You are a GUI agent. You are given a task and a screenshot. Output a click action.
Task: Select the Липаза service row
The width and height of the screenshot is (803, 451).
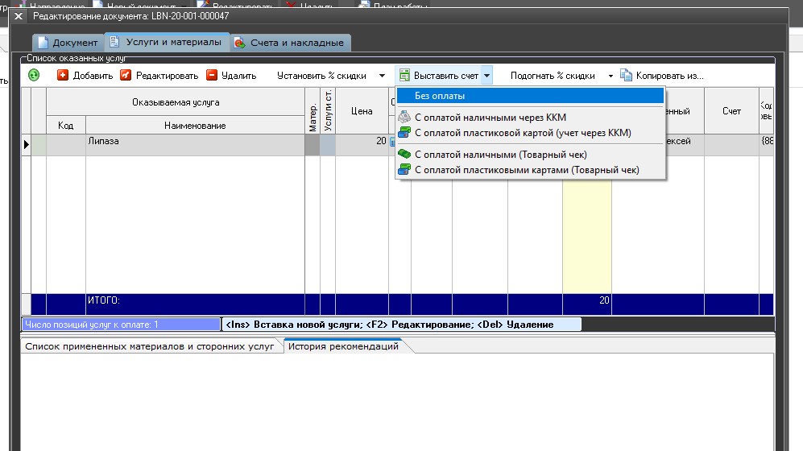click(193, 141)
